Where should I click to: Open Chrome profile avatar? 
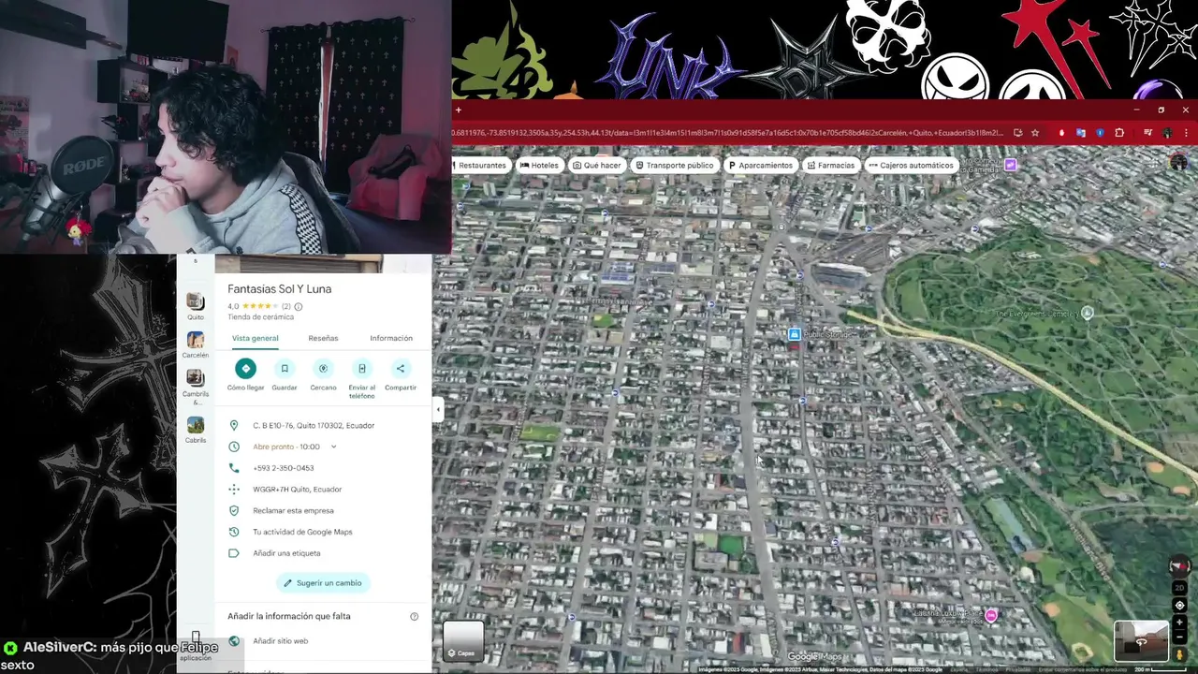click(x=1167, y=133)
